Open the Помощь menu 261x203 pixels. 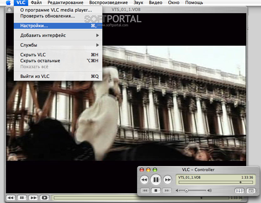(194, 3)
